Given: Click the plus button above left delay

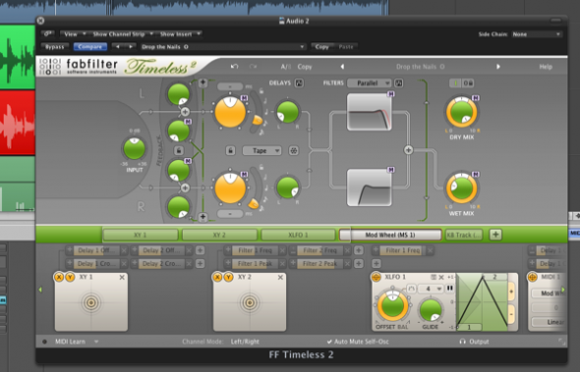Looking at the screenshot, I should tap(203, 82).
